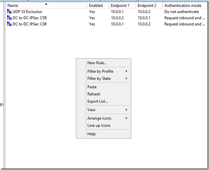The image size is (209, 170).
Task: Sort by the Name column header
Action: (x=46, y=5)
